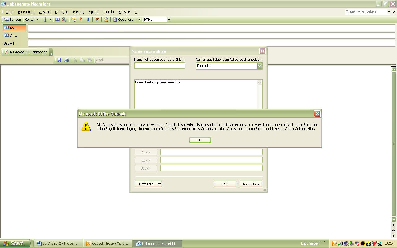Image resolution: width=397 pixels, height=248 pixels.
Task: Click message body scrollbar down arrow
Action: (x=394, y=219)
